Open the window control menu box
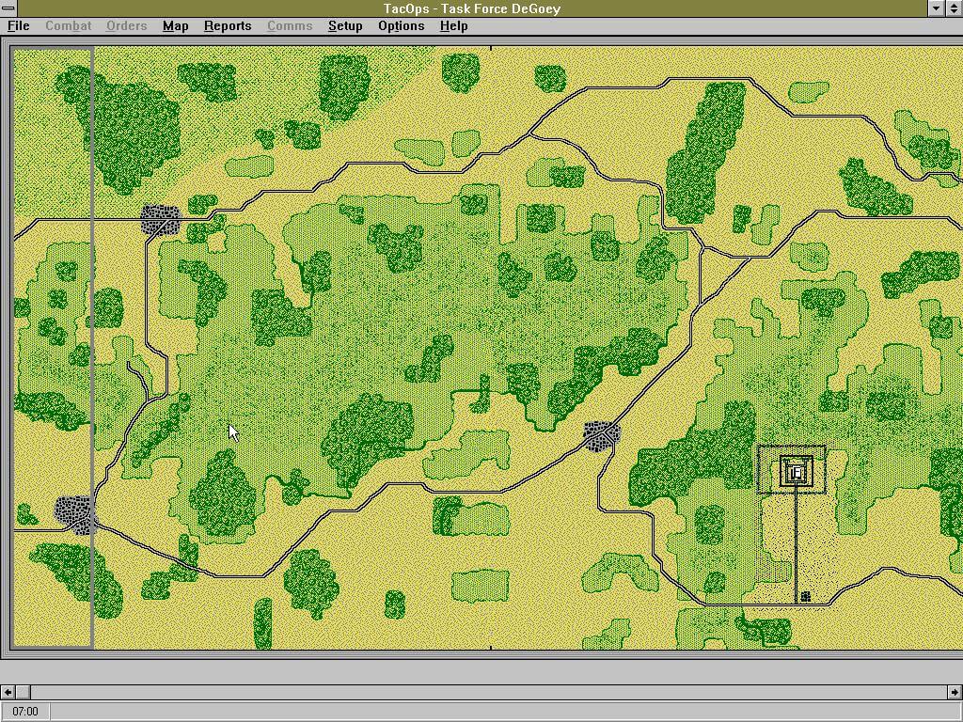This screenshot has width=963, height=722. tap(8, 8)
